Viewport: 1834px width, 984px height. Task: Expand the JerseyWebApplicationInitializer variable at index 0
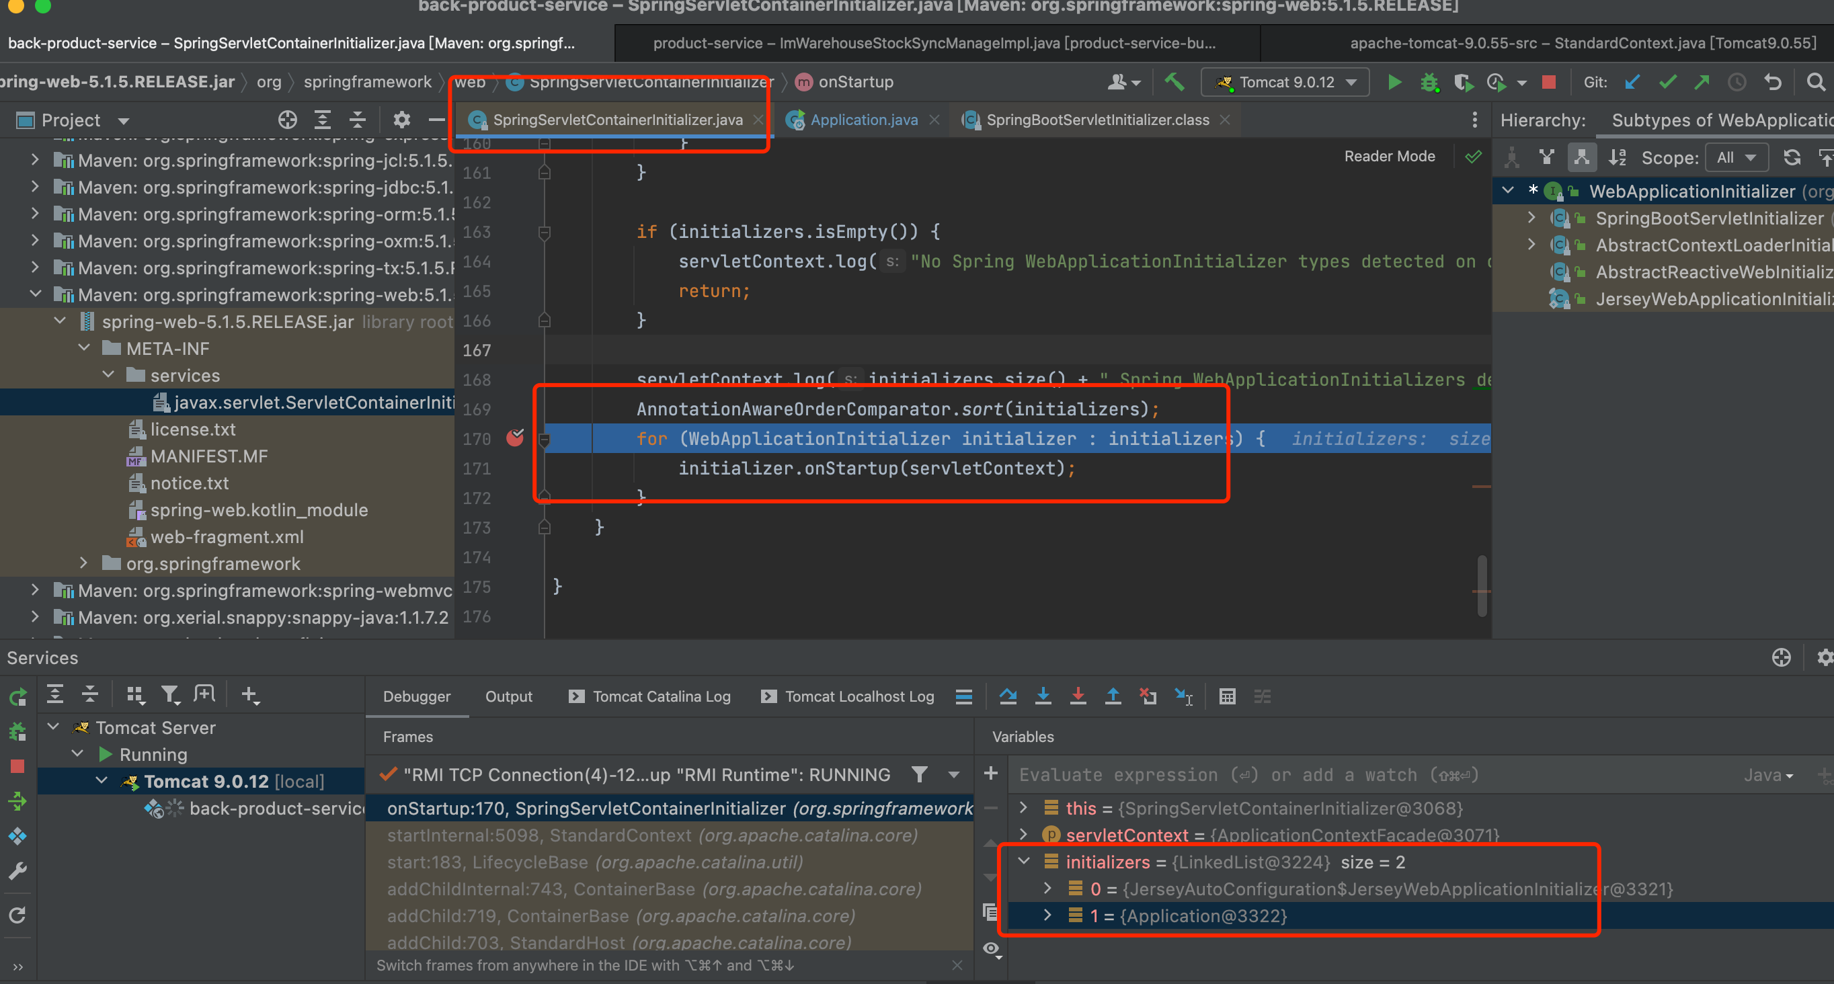tap(1047, 889)
